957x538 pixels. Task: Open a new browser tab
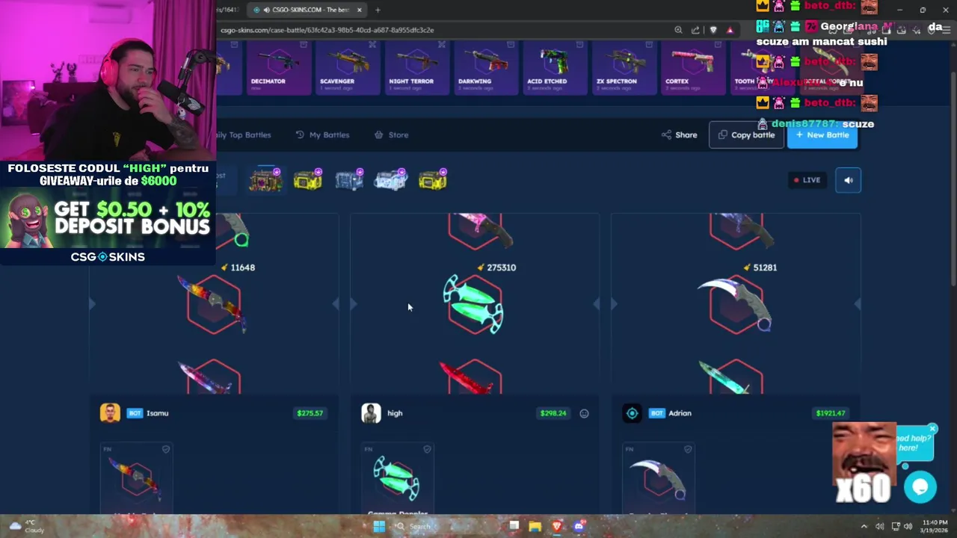click(378, 10)
